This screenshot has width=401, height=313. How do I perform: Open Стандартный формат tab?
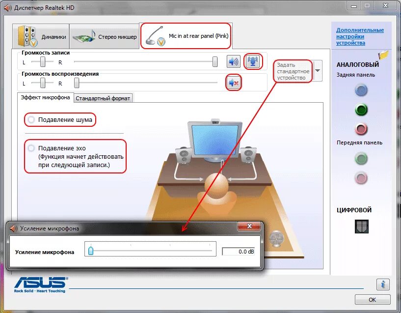point(103,98)
